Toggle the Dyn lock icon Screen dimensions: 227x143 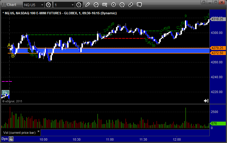[x=11, y=139]
